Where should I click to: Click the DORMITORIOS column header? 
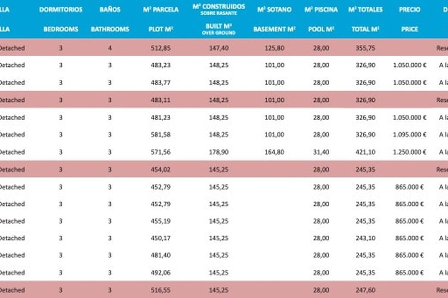[60, 10]
